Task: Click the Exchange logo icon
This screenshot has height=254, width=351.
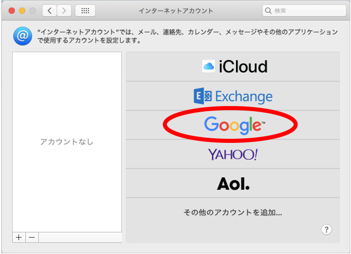Action: 203,96
